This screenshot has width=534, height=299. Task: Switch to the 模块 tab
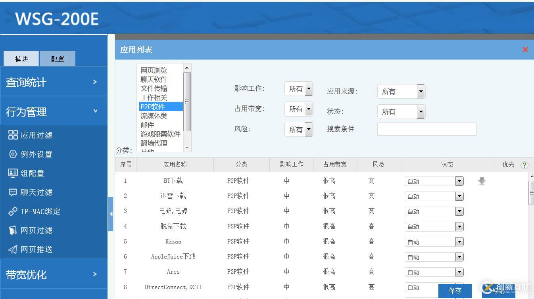pyautogui.click(x=21, y=59)
